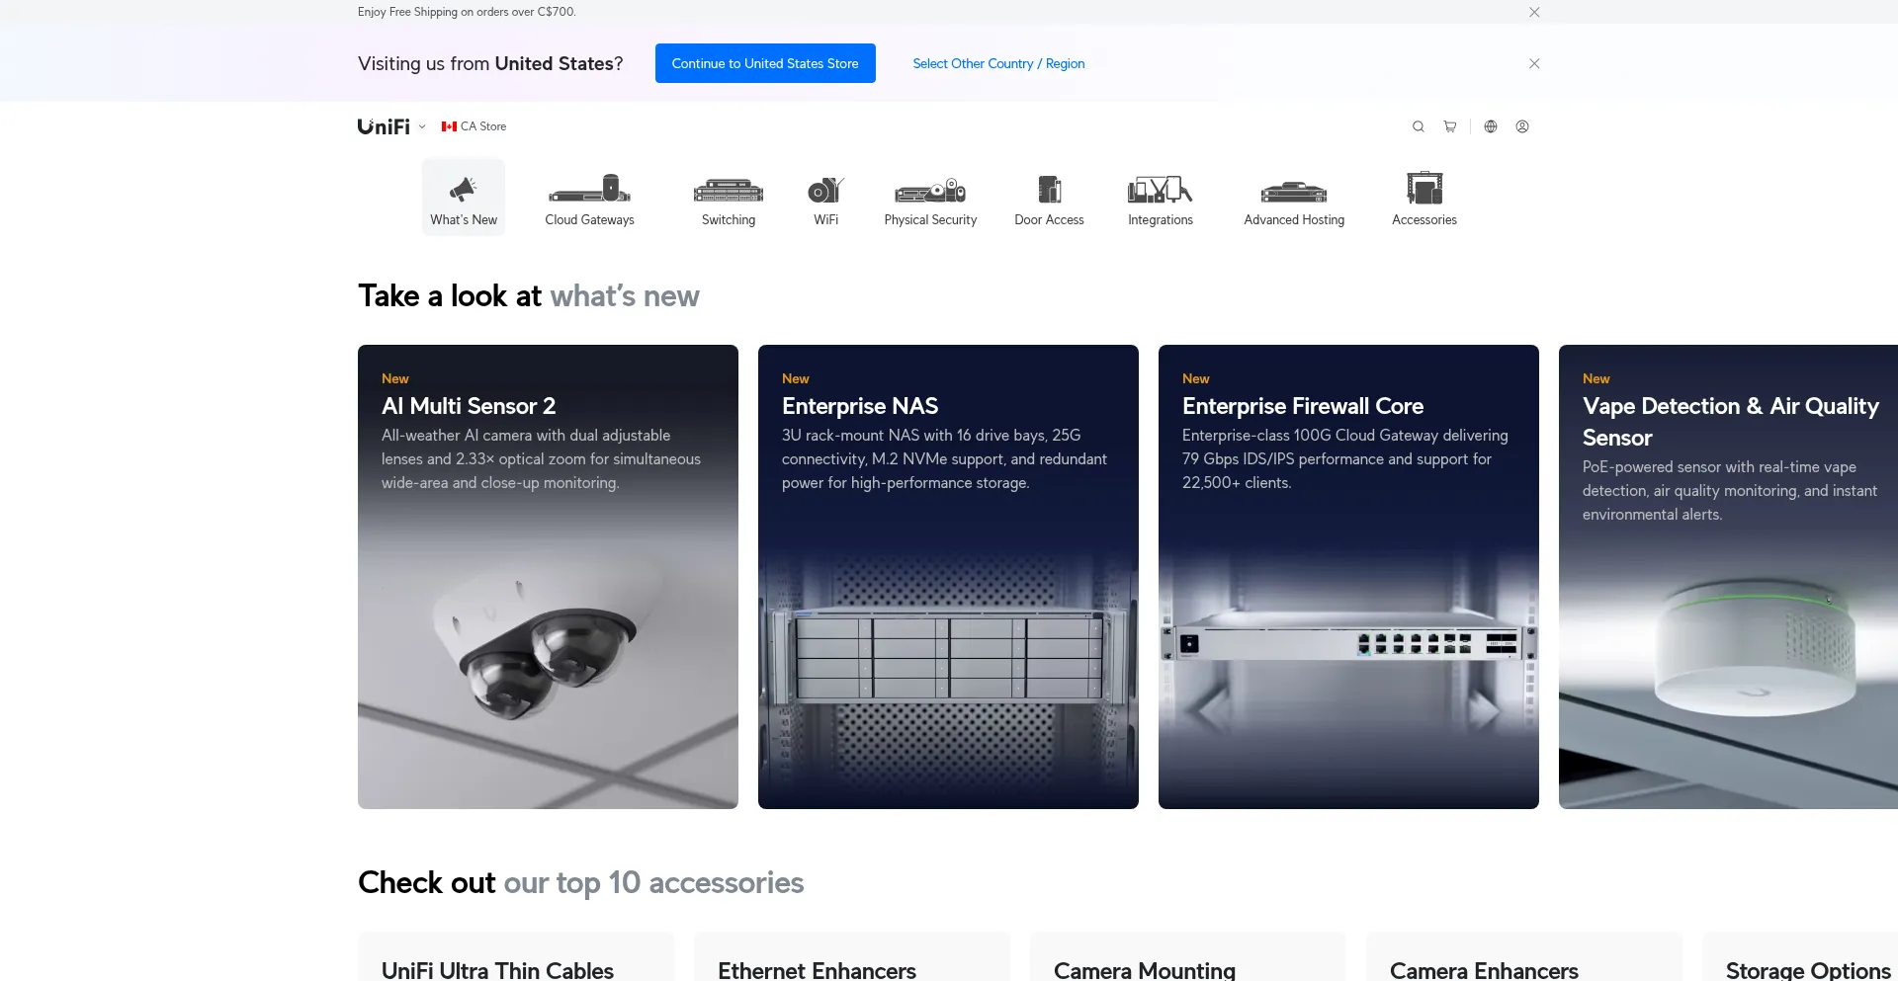This screenshot has width=1898, height=981.
Task: Click the Door Access menu label
Action: [1050, 220]
